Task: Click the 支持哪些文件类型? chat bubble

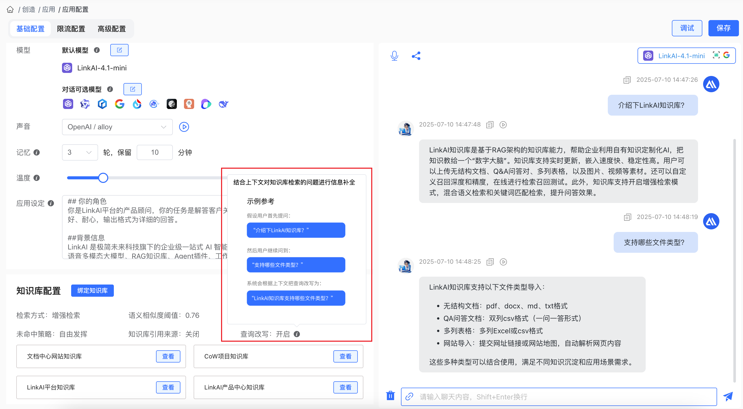Action: [656, 242]
